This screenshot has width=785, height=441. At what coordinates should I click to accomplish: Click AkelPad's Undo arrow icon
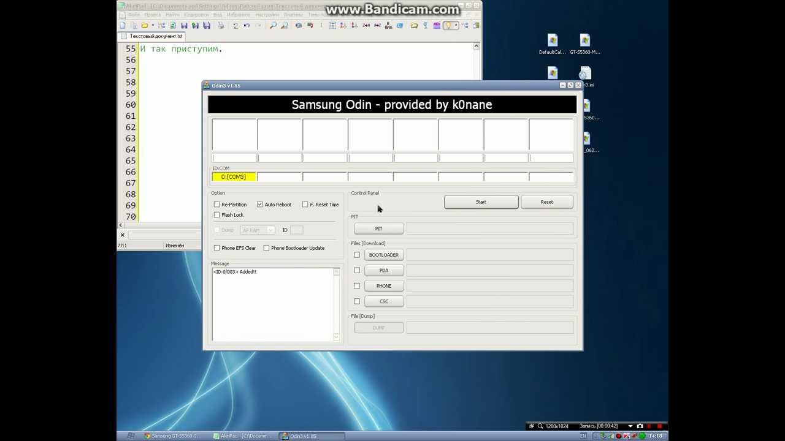tap(247, 25)
